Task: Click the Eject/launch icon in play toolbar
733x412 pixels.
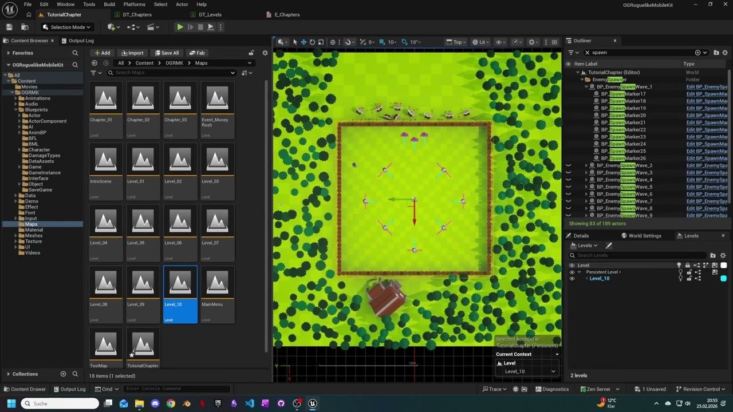Action: coord(210,27)
